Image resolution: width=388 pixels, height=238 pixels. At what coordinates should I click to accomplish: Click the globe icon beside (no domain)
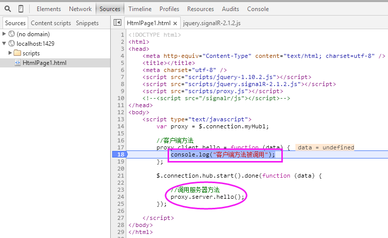[x=12, y=34]
